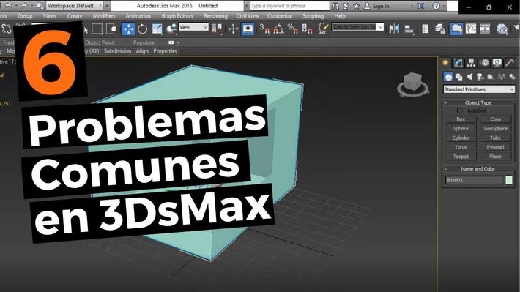520x292 pixels.
Task: Click the Align tool icon
Action: [409, 29]
